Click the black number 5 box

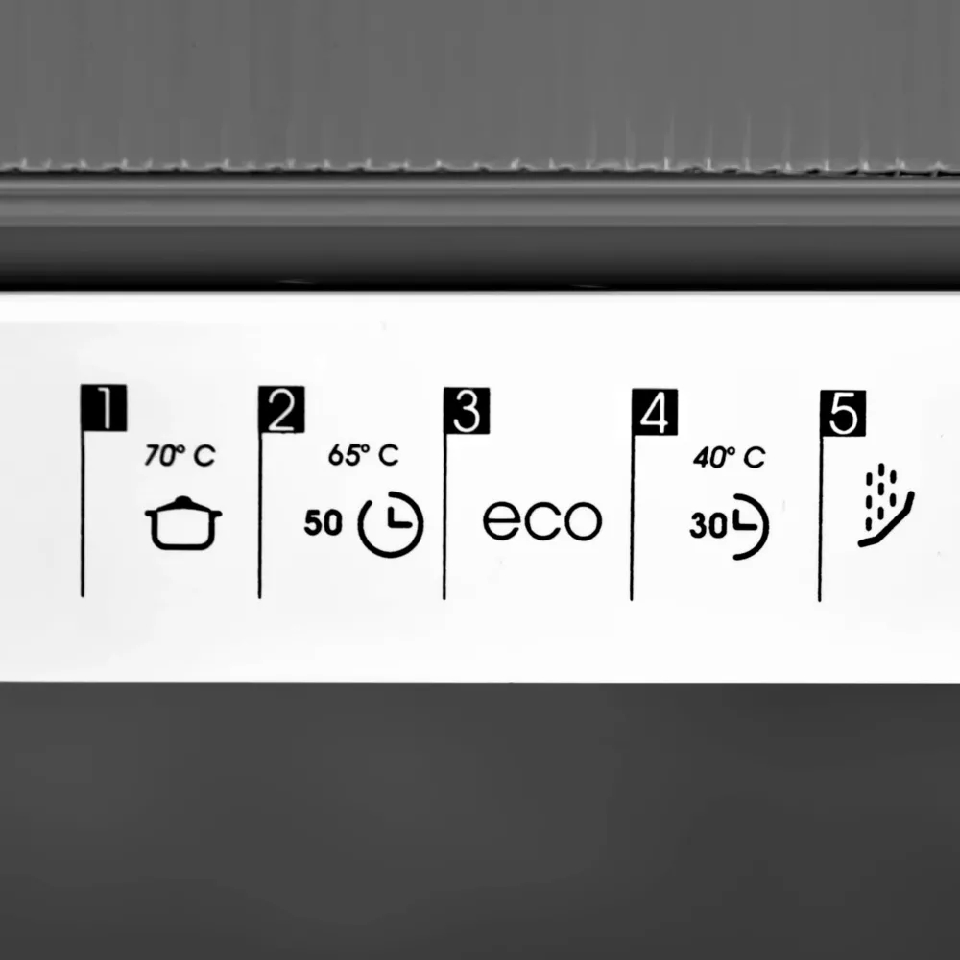click(x=843, y=413)
